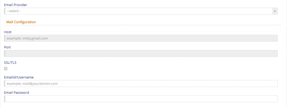Screen dimensions: 287x108
Task: Click the --select-- placeholder in Email Provider
Action: [13, 11]
